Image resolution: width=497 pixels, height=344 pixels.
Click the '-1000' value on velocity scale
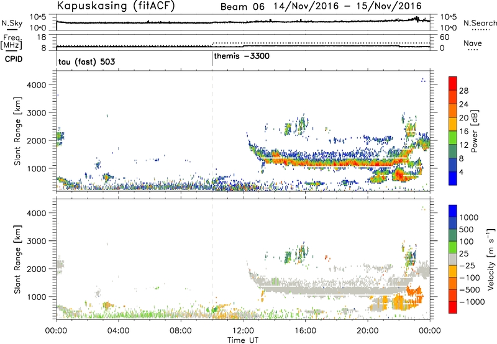[x=472, y=302]
